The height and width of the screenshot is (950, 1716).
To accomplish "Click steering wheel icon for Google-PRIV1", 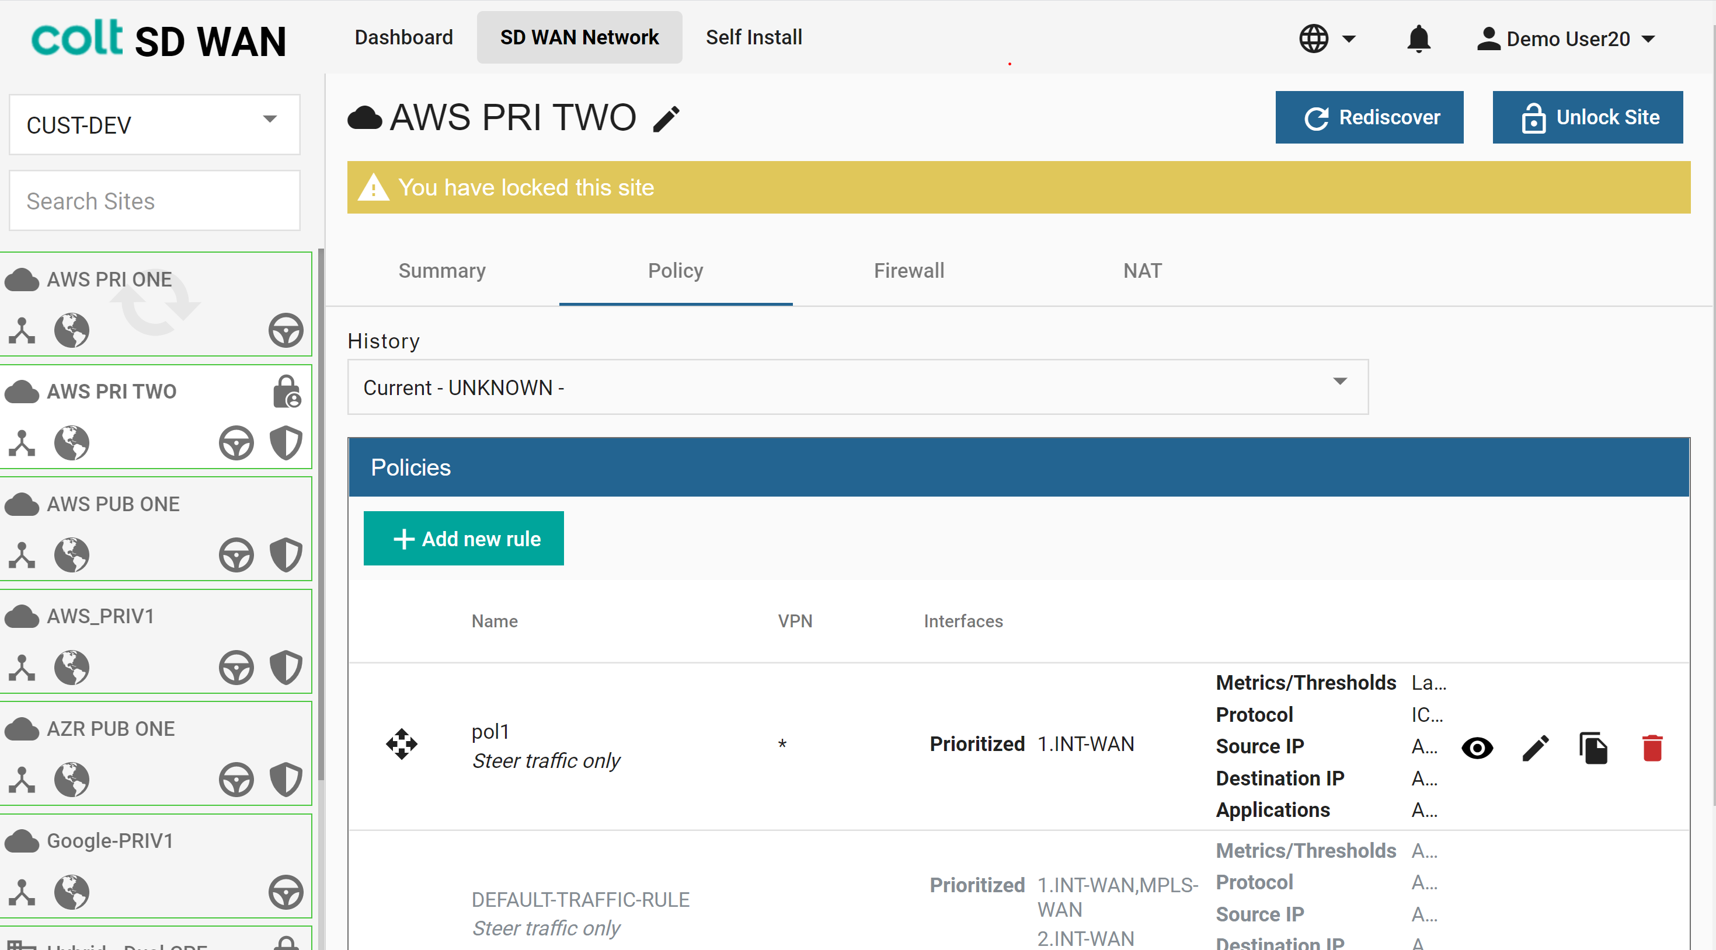I will pos(286,892).
